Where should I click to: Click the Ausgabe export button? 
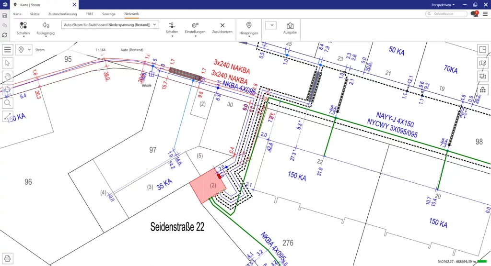point(290,28)
